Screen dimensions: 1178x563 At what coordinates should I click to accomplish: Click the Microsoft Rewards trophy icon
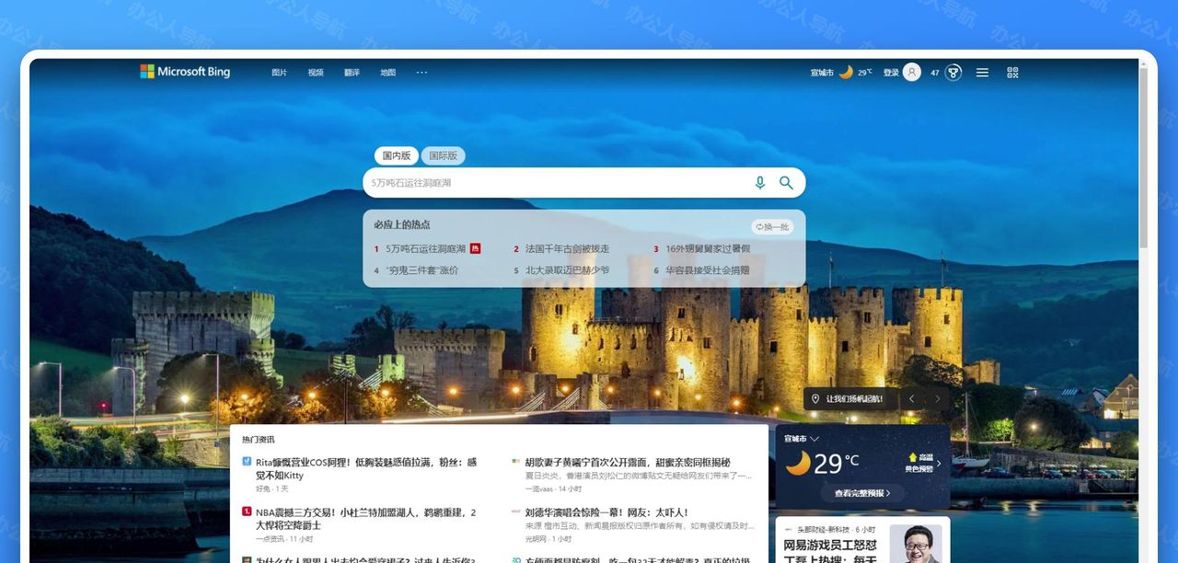[953, 72]
